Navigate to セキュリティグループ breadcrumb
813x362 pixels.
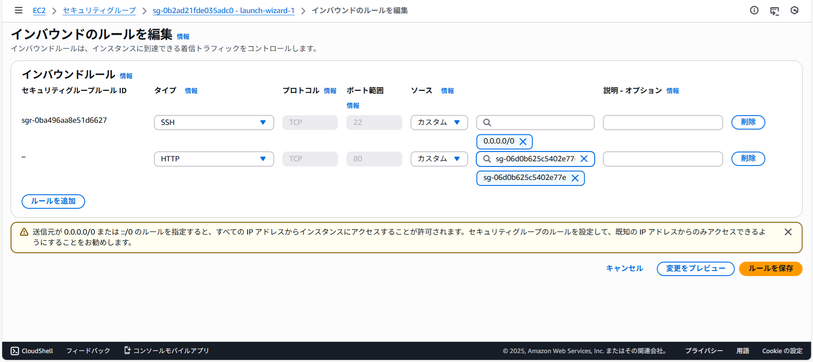click(x=99, y=11)
